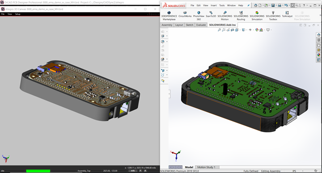Expand dropdown next to Print icon
Viewport: 322px width, 173px height.
pyautogui.click(x=283, y=5)
